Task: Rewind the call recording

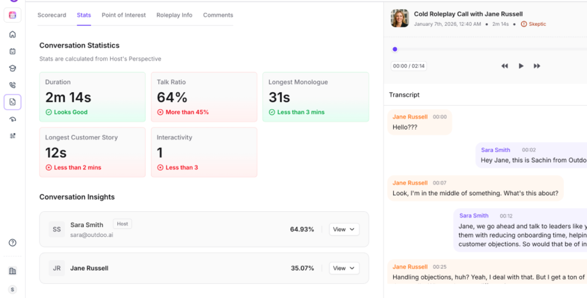Action: pos(505,66)
